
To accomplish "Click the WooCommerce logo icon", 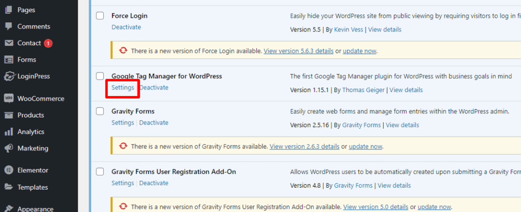I will click(8, 99).
